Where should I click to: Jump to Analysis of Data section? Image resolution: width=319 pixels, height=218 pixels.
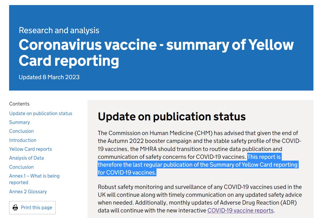[26, 158]
